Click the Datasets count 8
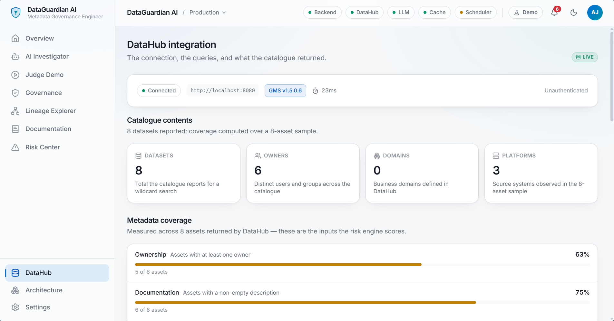The image size is (614, 321). click(x=139, y=171)
